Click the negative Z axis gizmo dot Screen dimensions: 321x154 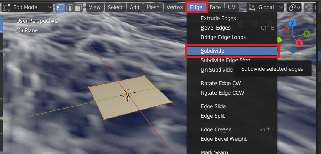(x=293, y=50)
